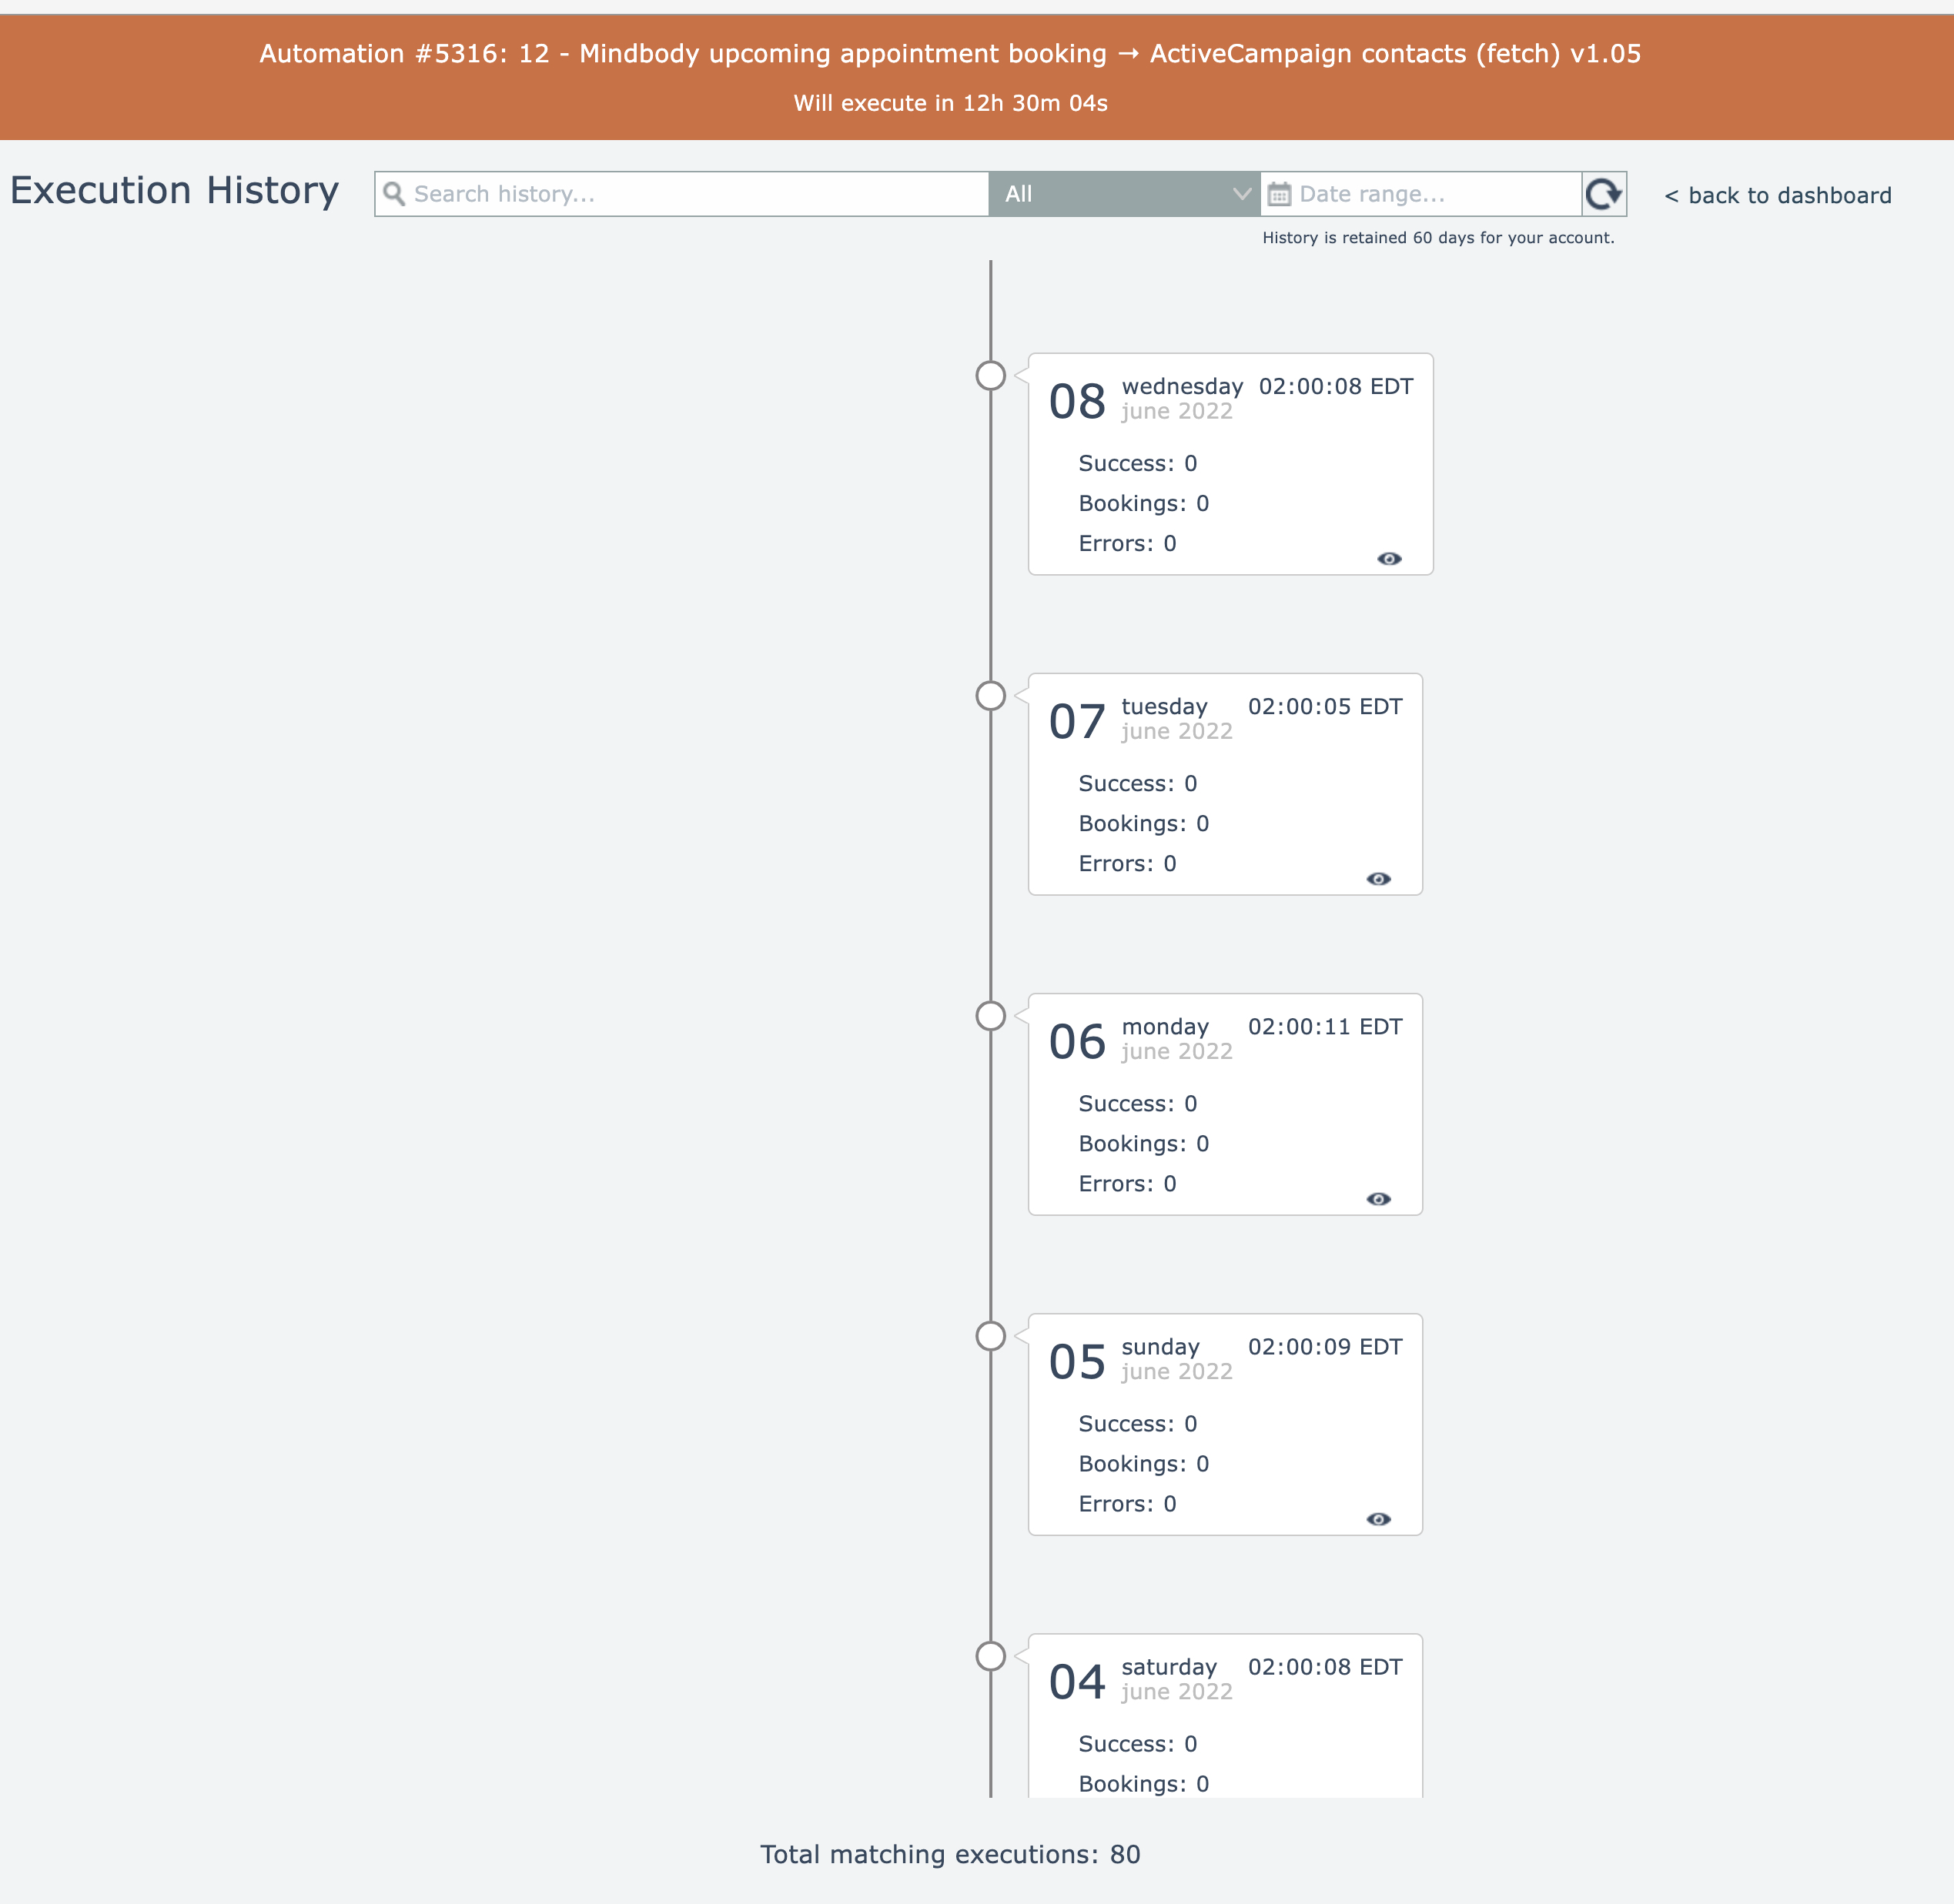The height and width of the screenshot is (1904, 1954).
Task: Click the refresh history icon
Action: click(1603, 194)
